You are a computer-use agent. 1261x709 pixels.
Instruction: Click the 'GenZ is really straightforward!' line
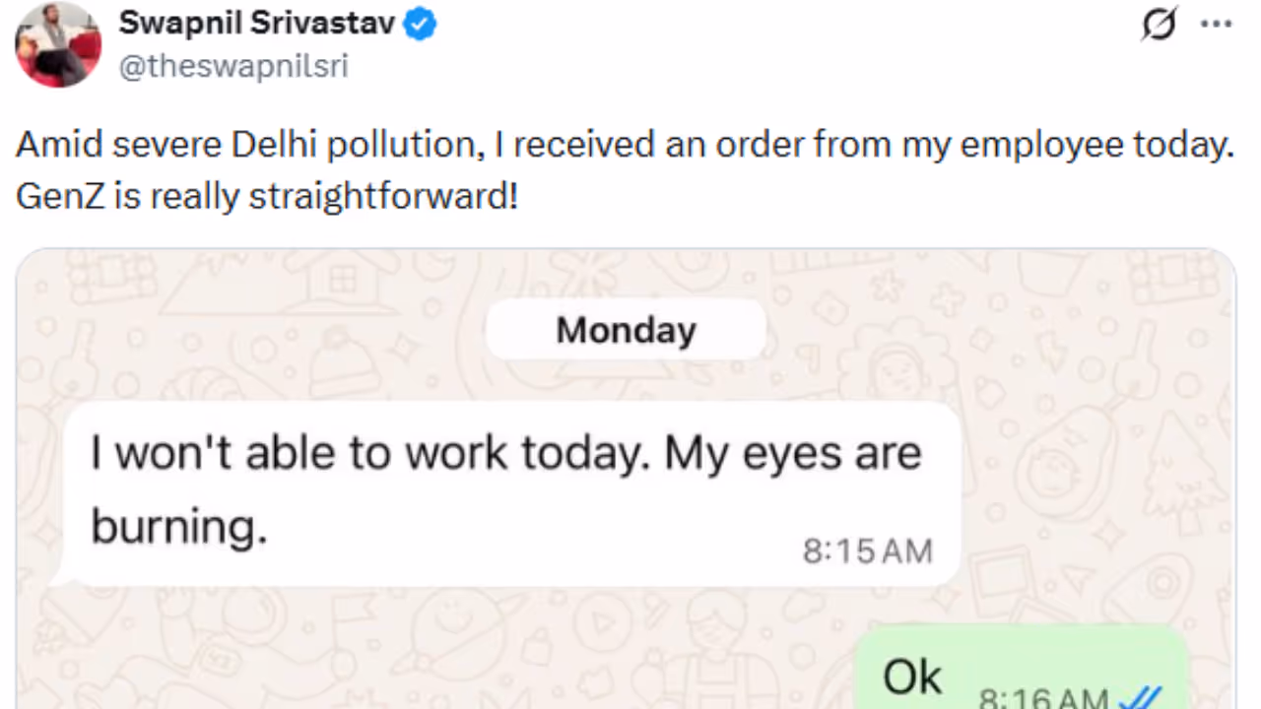(266, 196)
